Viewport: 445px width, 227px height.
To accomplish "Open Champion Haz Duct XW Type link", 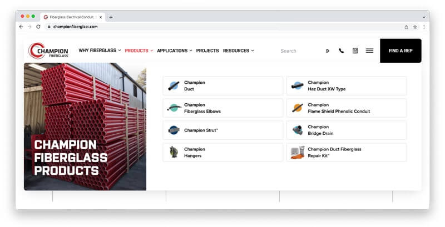I will click(347, 85).
